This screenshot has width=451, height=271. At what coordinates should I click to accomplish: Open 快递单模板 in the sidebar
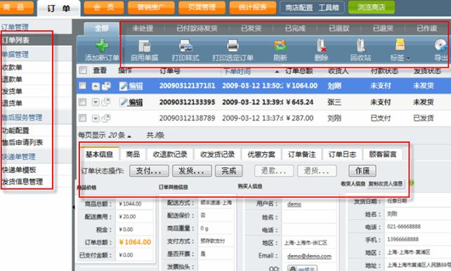coord(19,169)
